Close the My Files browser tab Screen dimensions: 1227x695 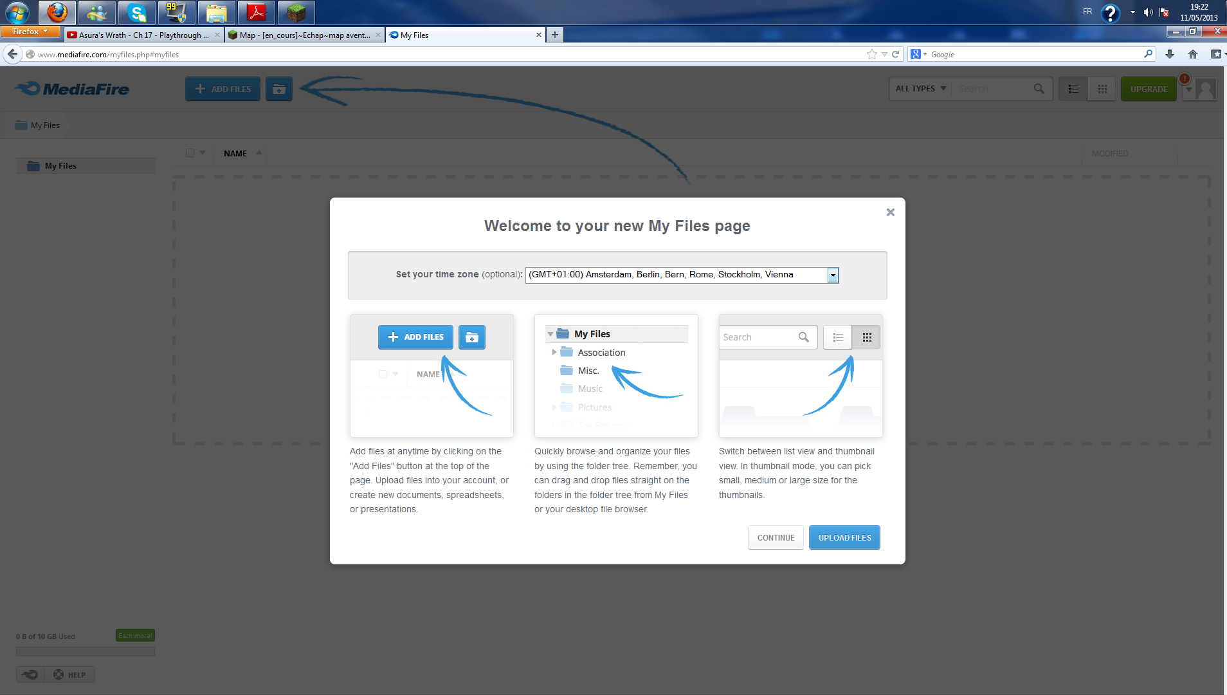[x=539, y=35]
